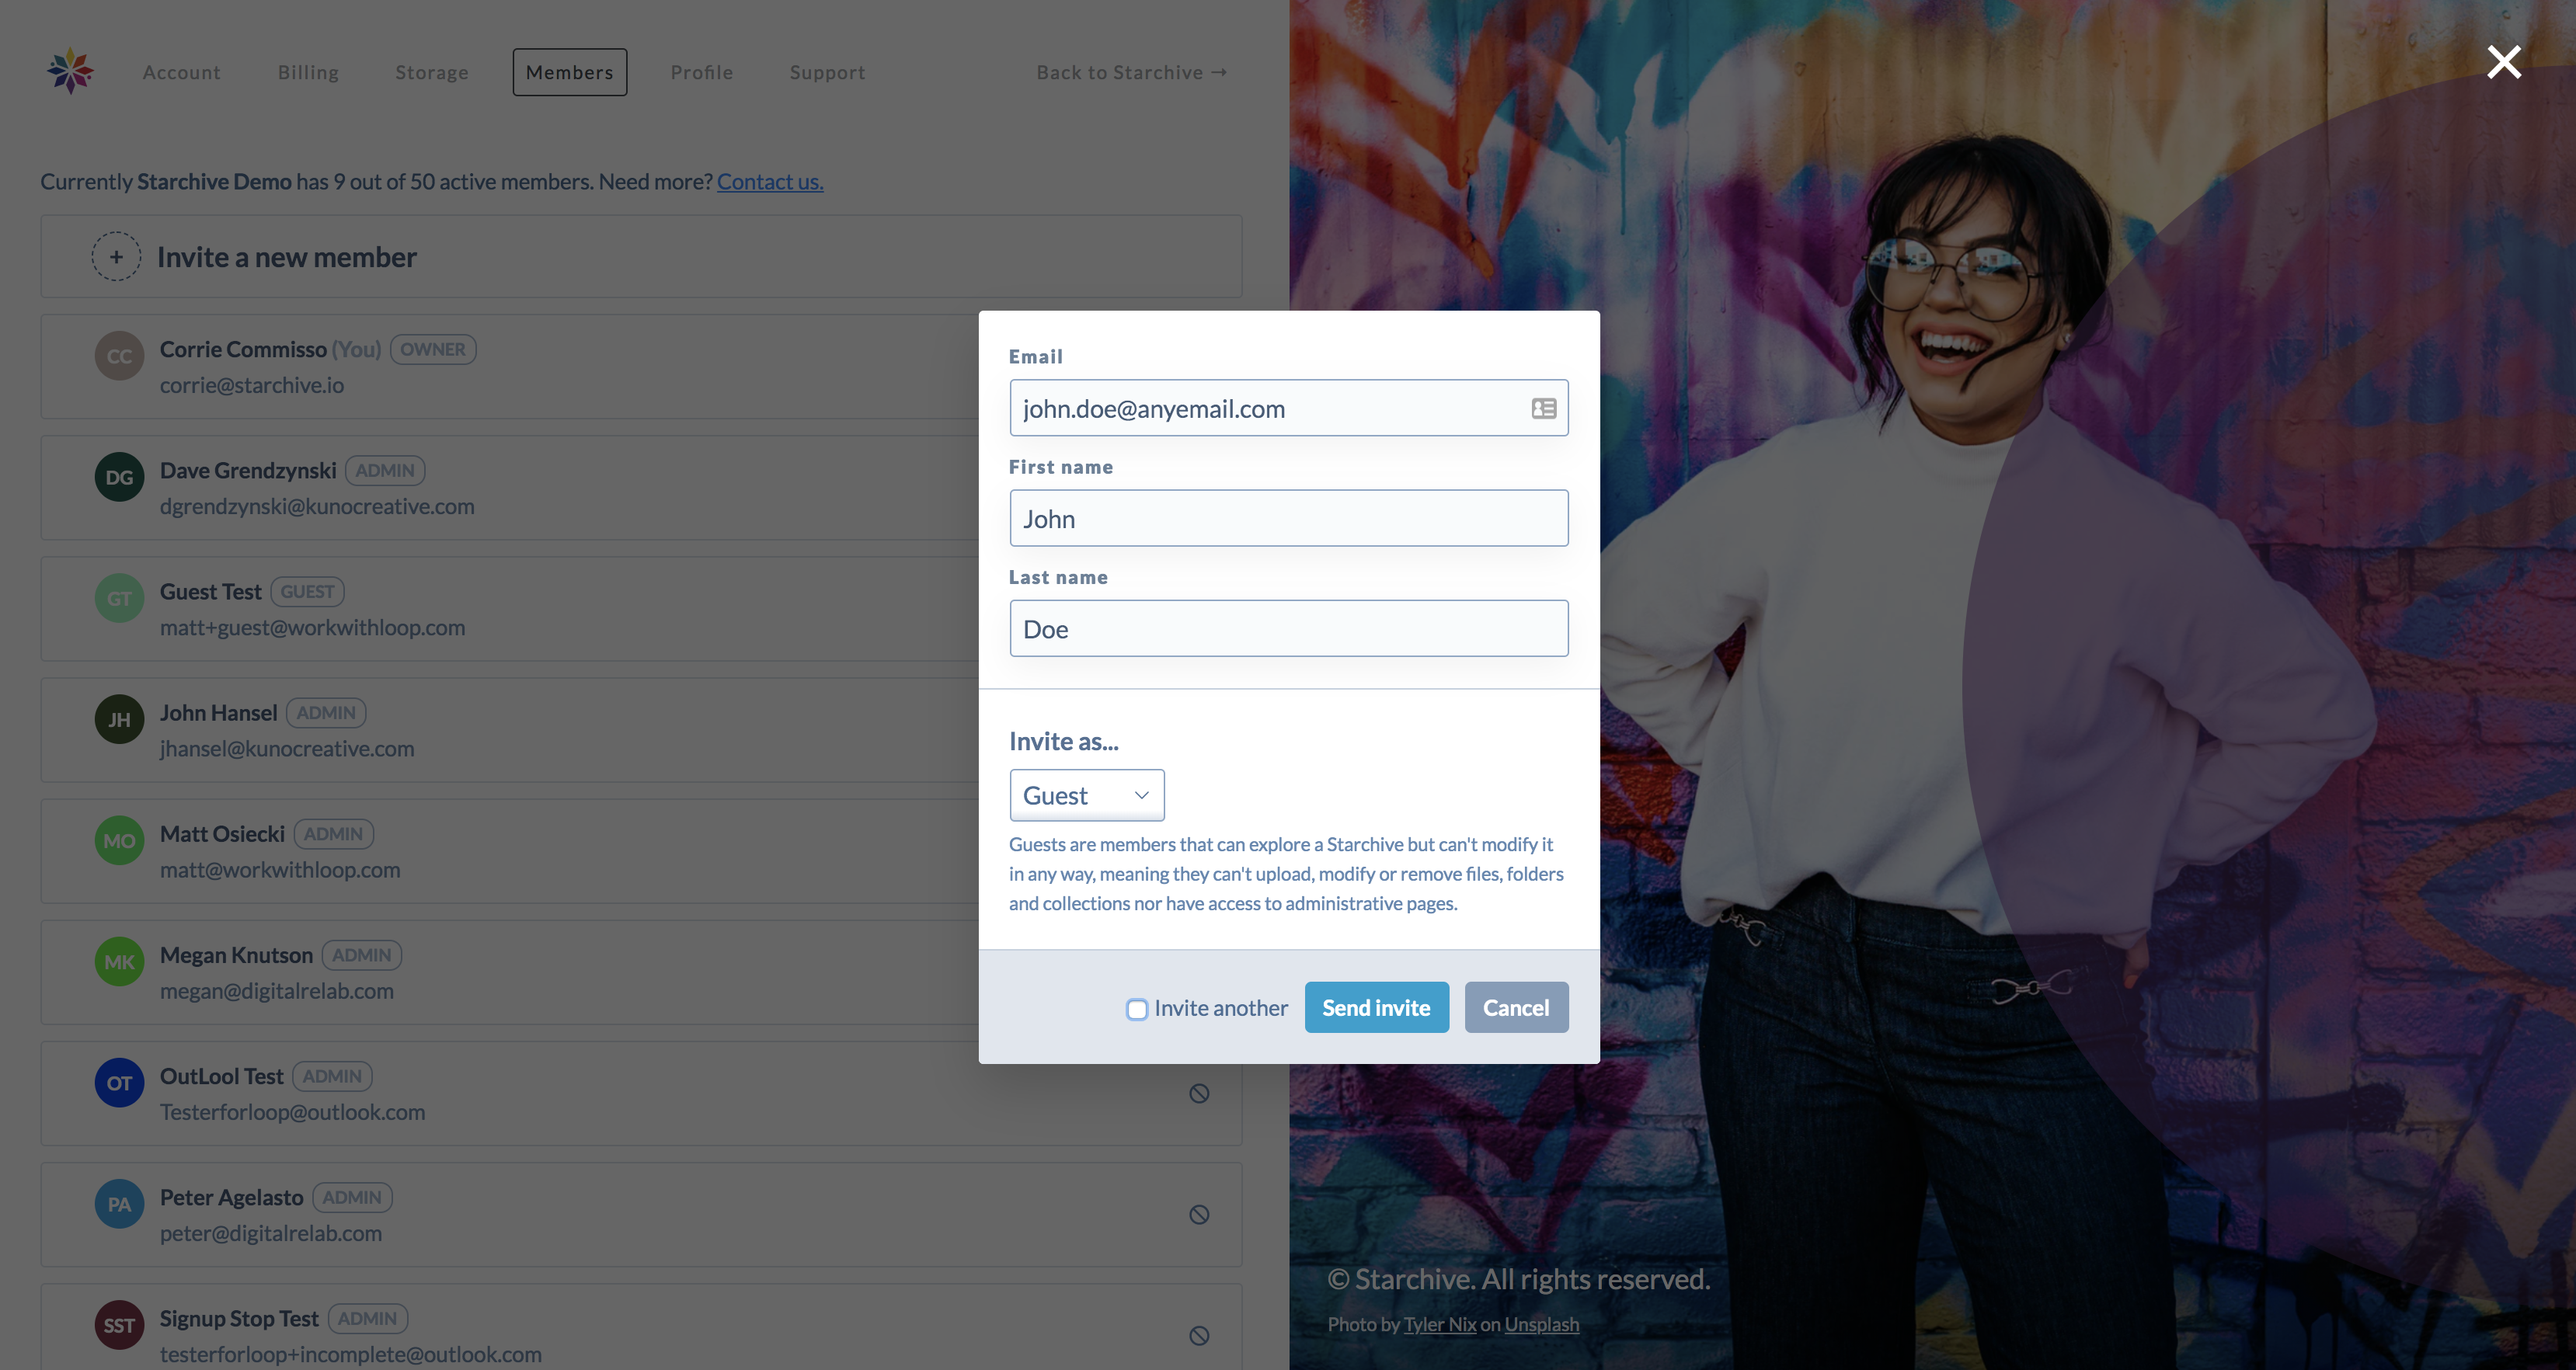Open the Invite as Guest dropdown
Image resolution: width=2576 pixels, height=1370 pixels.
tap(1087, 795)
